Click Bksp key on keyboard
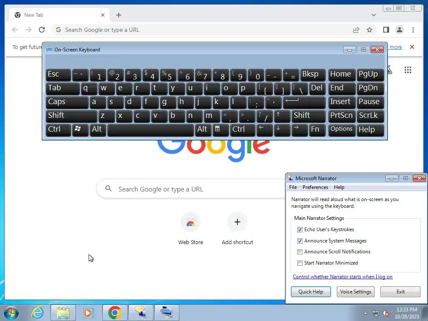428x321 pixels. (x=313, y=75)
